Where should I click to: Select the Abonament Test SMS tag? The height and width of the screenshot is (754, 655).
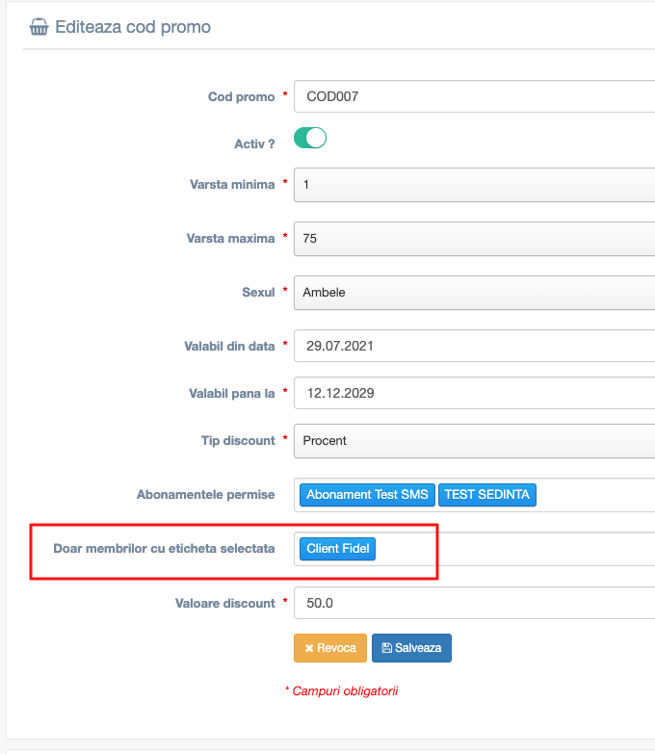click(367, 495)
